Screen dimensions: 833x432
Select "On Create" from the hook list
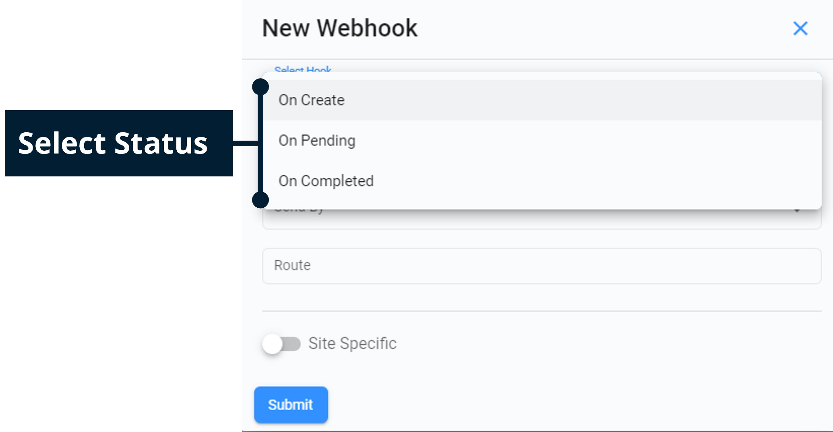pyautogui.click(x=312, y=100)
